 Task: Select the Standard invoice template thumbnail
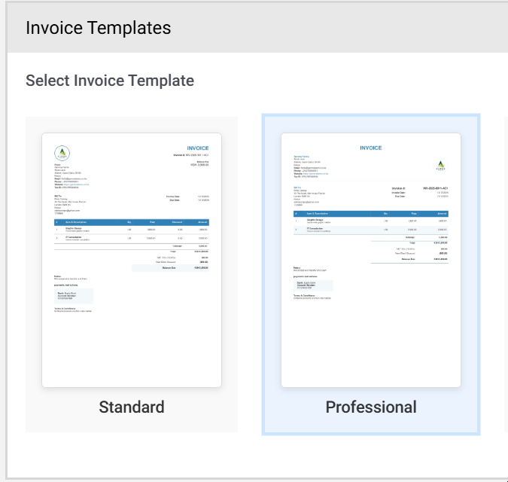click(x=132, y=260)
